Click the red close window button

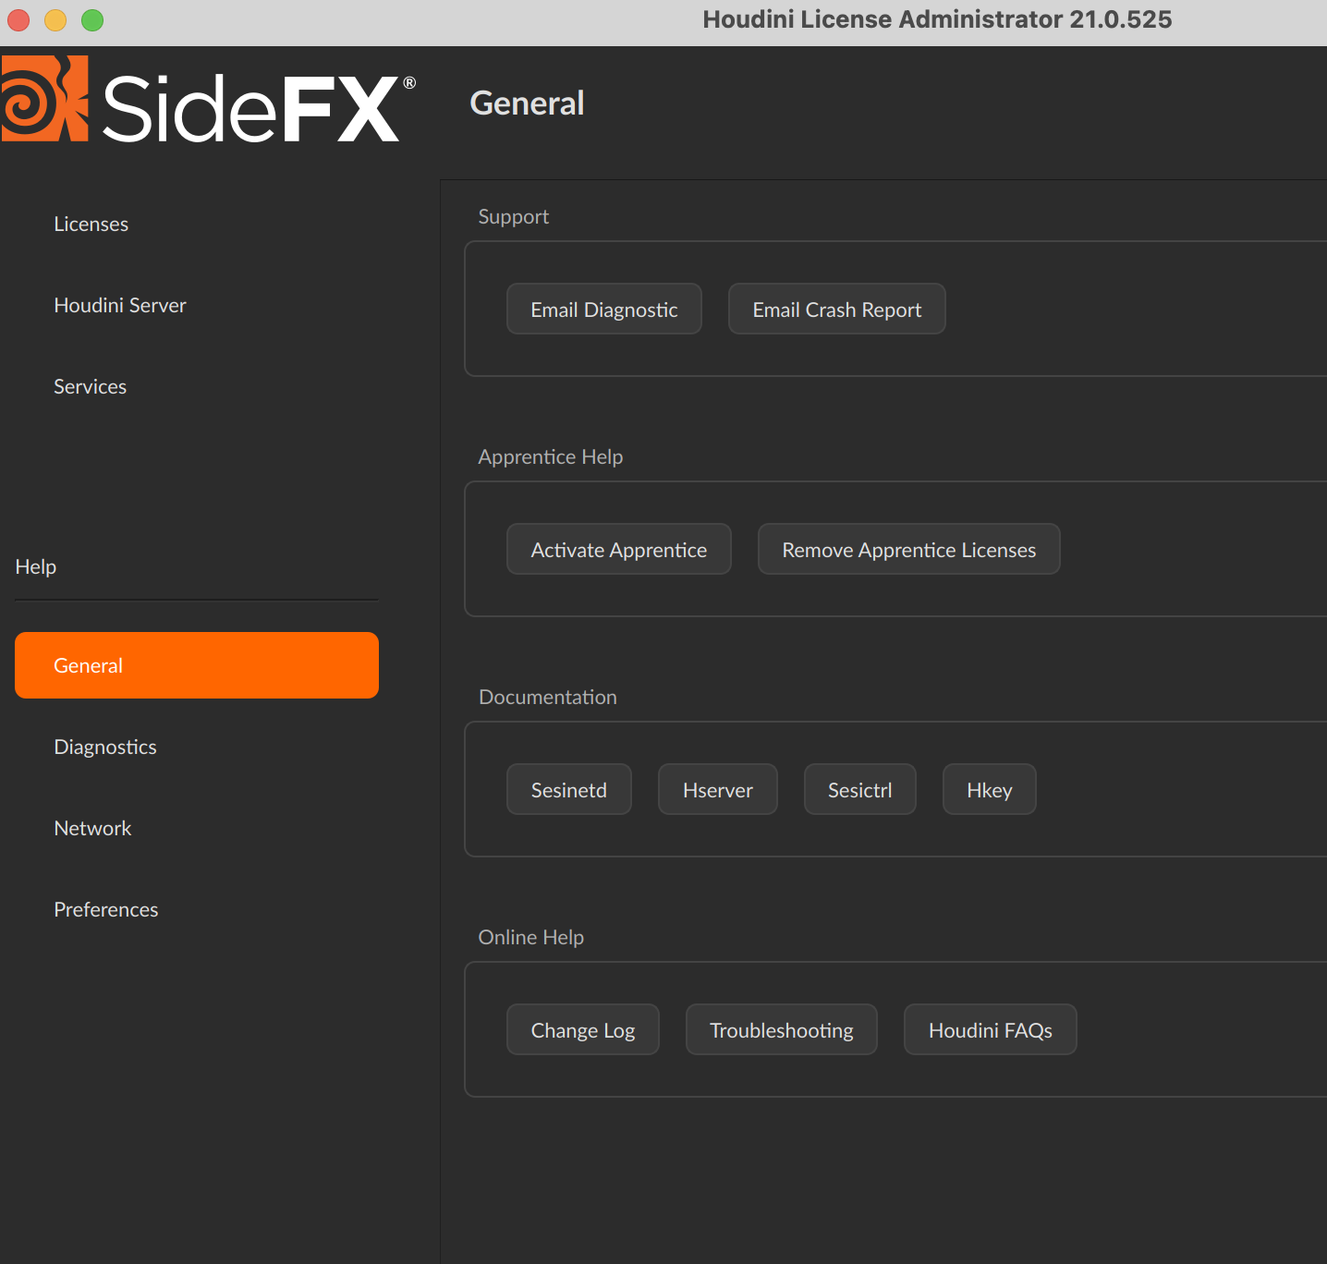pyautogui.click(x=18, y=19)
